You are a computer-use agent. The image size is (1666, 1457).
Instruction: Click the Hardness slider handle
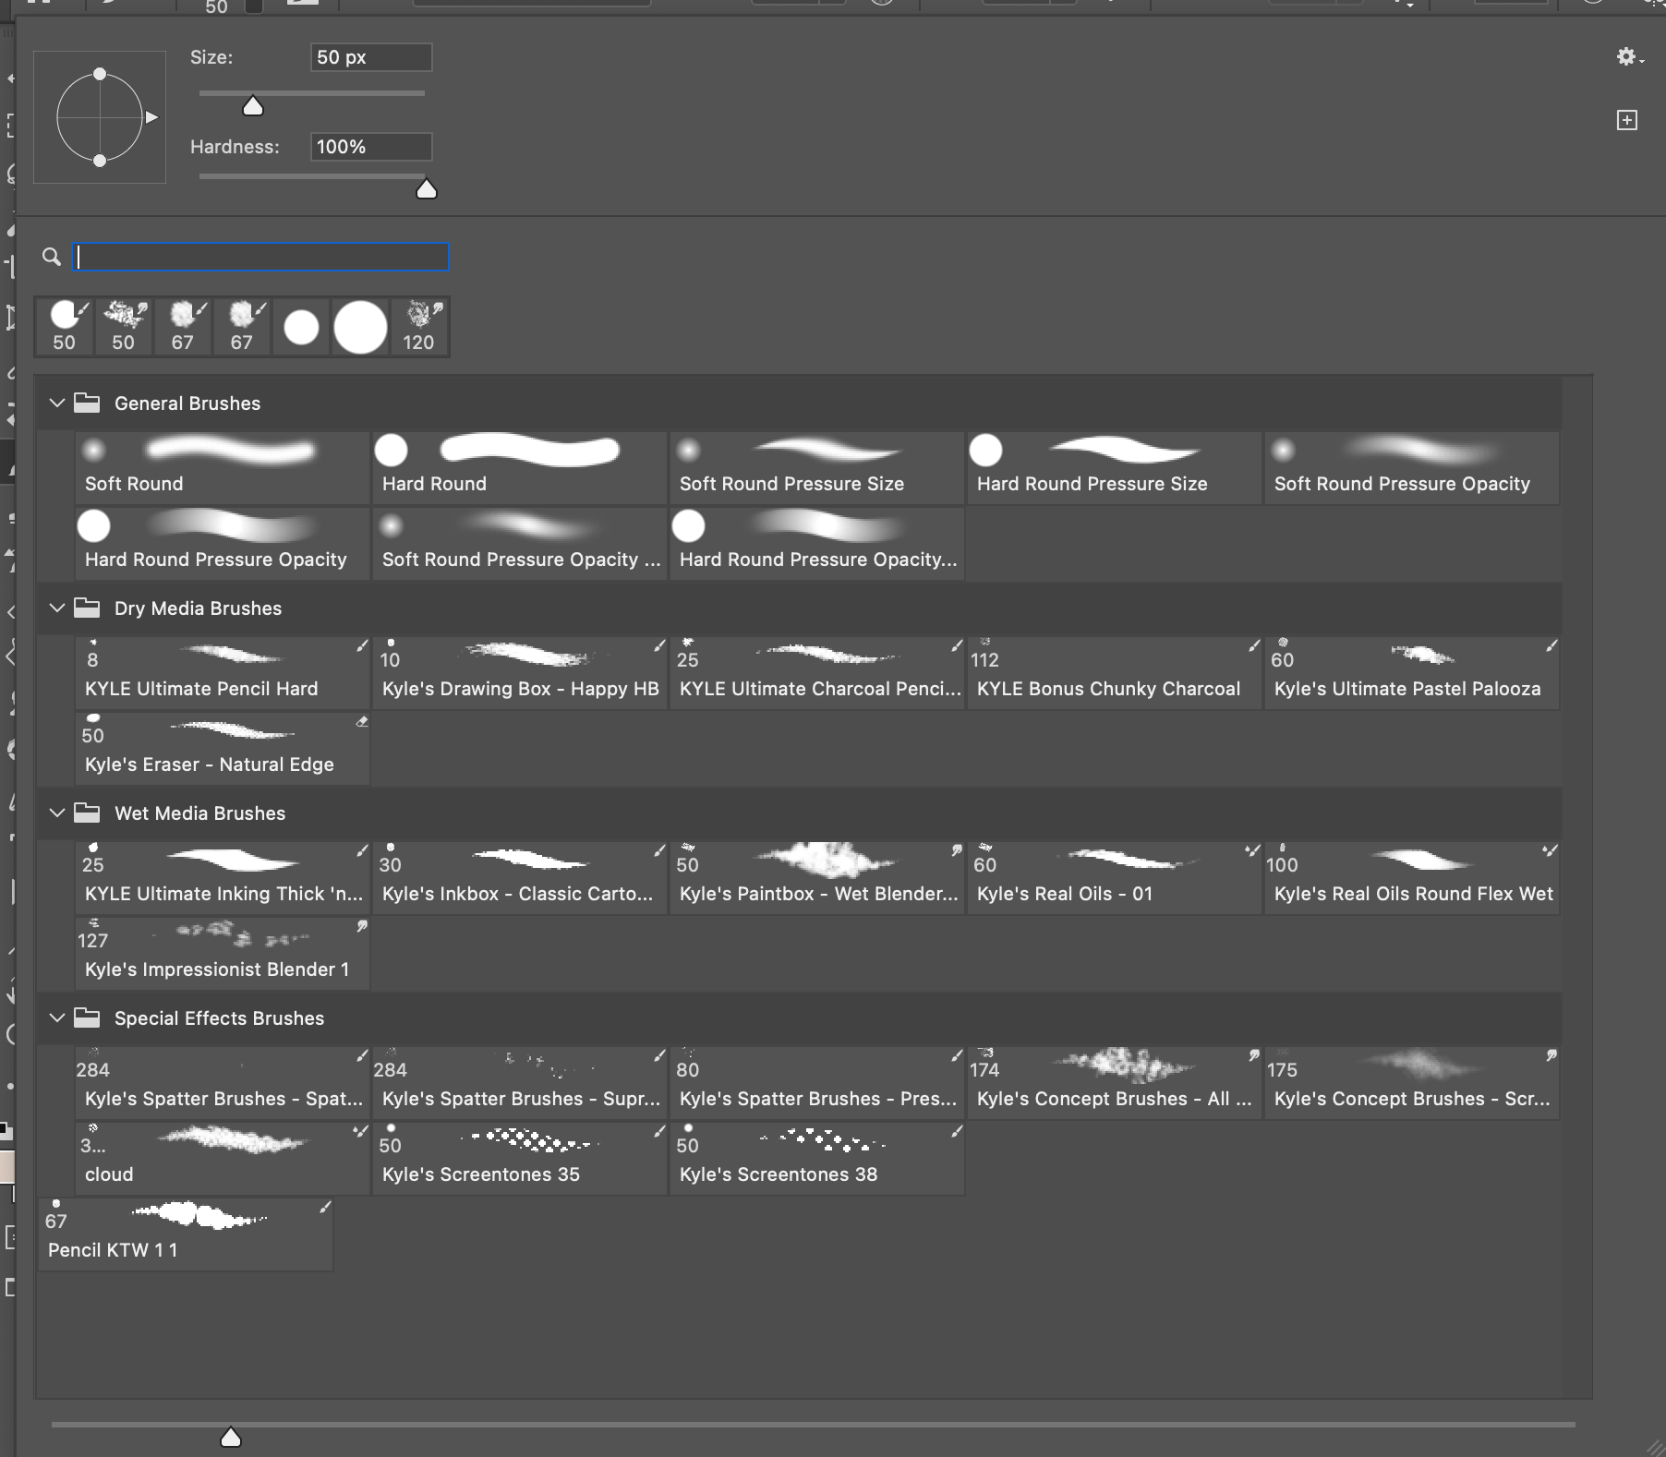[x=426, y=189]
